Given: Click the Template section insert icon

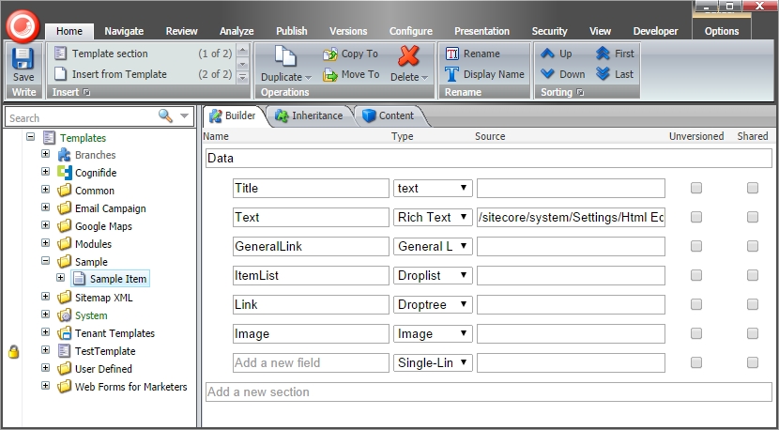Looking at the screenshot, I should pyautogui.click(x=61, y=54).
